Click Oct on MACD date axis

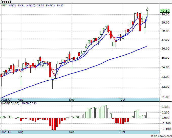[123, 132]
